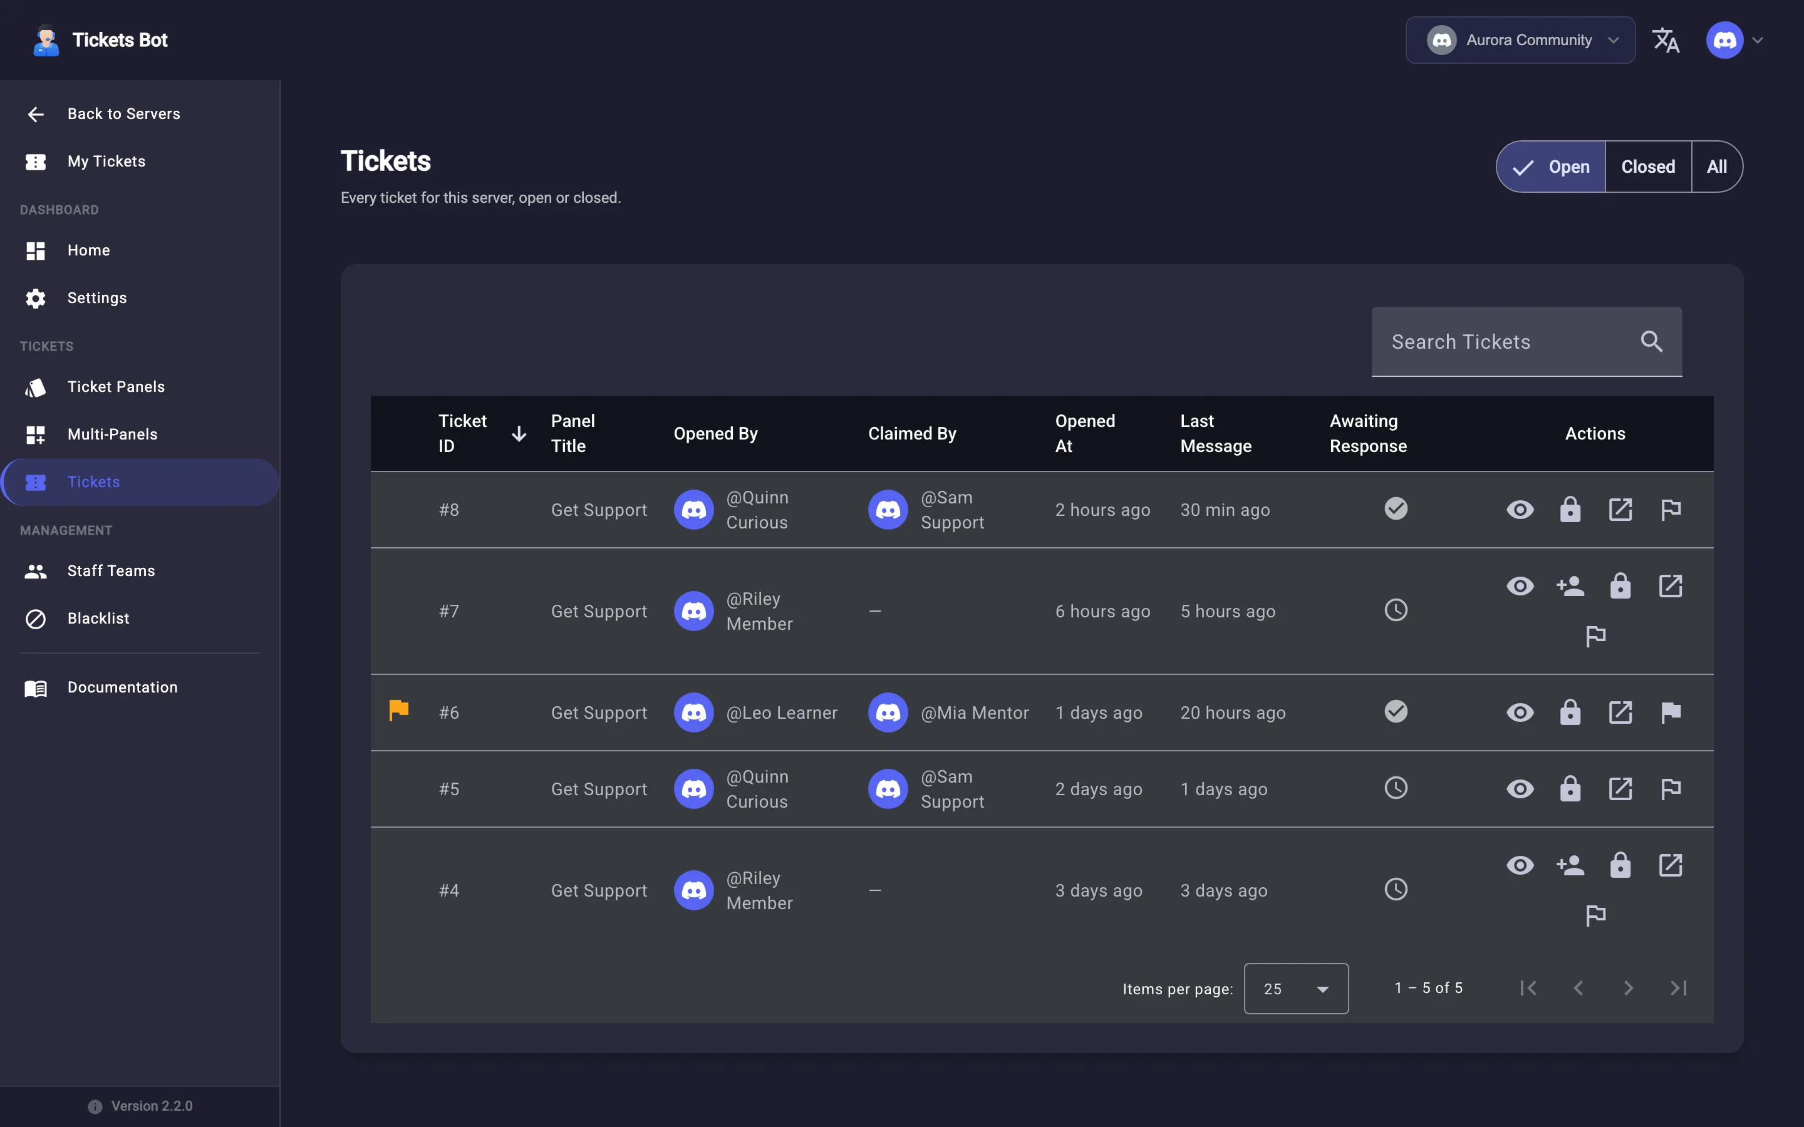Click @Leo Learner in ticket #6
This screenshot has height=1127, width=1804.
[781, 713]
